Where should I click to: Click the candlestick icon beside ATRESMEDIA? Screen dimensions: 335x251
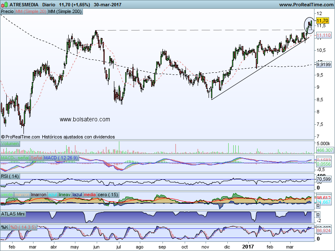[5, 5]
